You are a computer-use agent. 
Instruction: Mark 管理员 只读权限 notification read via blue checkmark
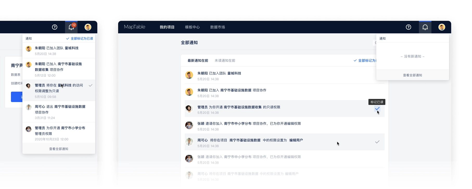pos(377,109)
